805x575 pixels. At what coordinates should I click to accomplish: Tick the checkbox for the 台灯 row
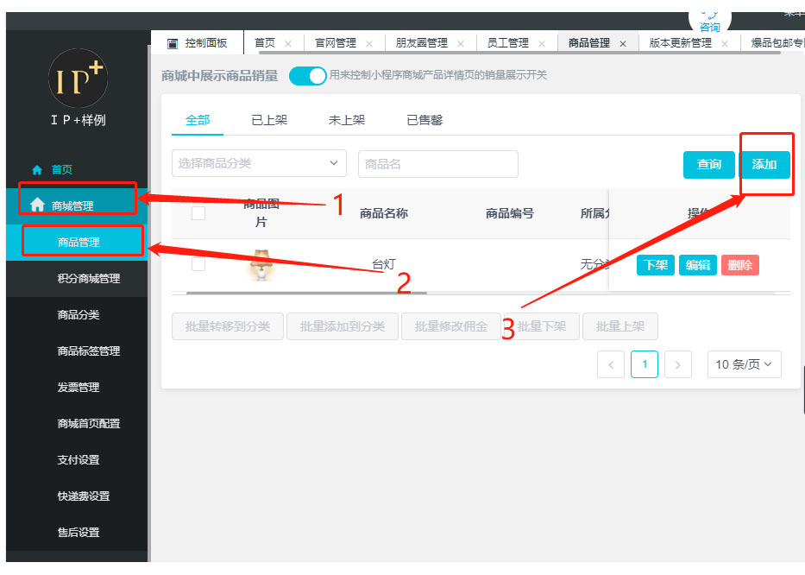198,264
